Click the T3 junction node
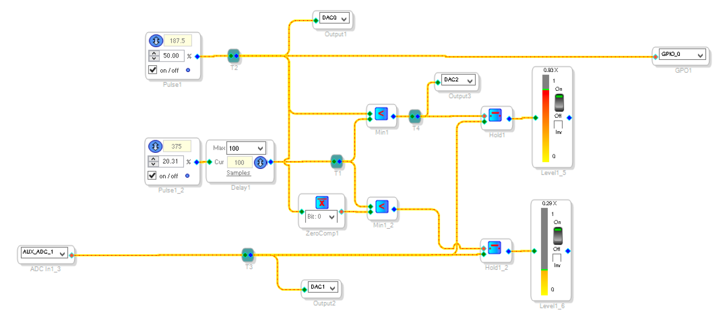The image size is (727, 327). 248,255
